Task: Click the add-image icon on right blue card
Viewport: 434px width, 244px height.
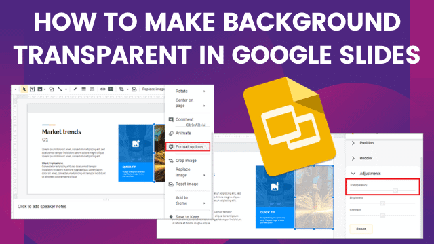Action: (275, 187)
